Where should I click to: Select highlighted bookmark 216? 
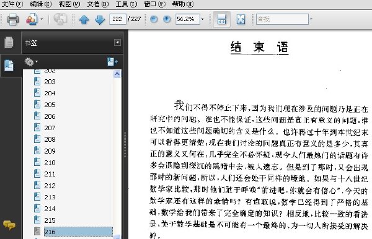[78, 232]
